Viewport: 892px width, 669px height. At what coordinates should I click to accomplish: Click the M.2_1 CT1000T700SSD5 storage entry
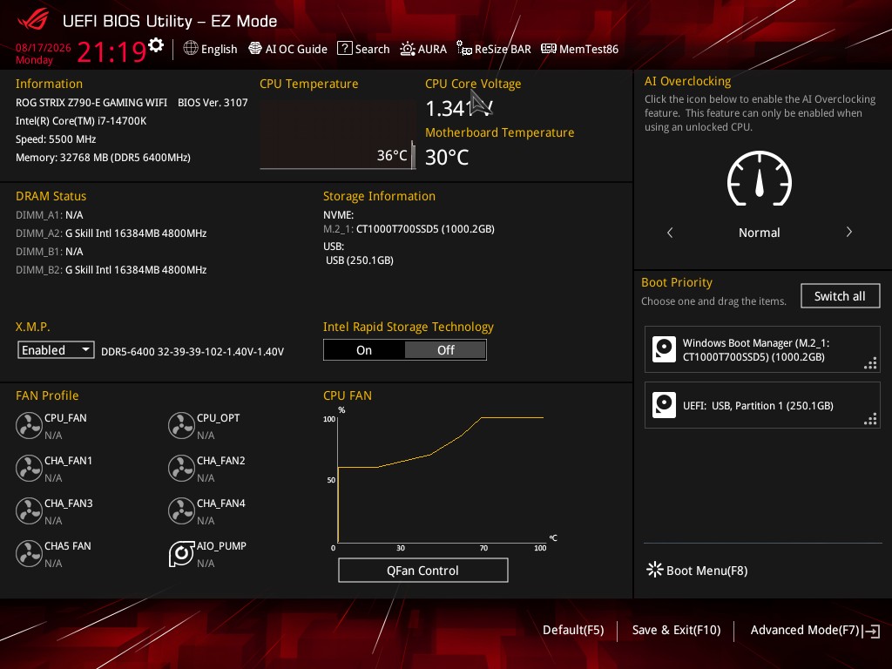pos(409,229)
